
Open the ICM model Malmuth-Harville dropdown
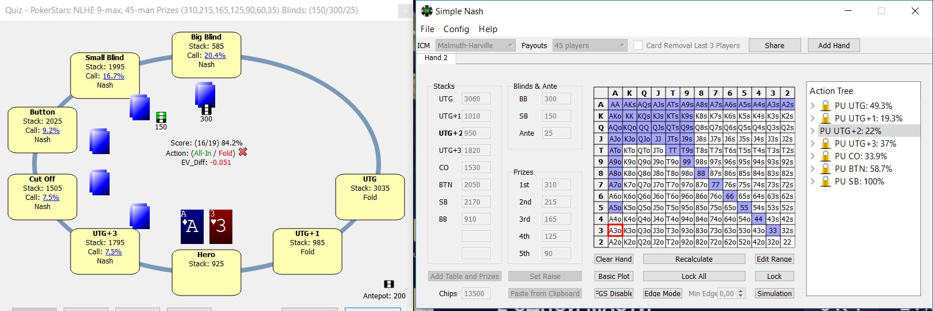475,45
